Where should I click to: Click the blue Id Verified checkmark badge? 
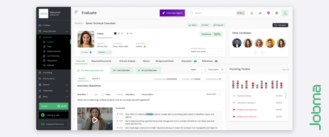90,52
